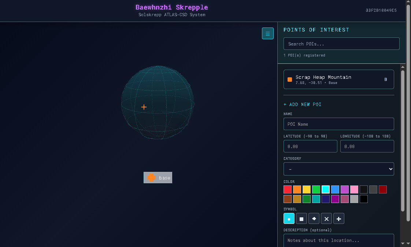Pick the dark green color swatch
Viewport: 411px width, 247px height.
(306, 199)
